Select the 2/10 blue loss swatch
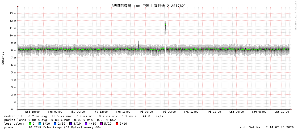Screen dimensions: 298x131 coord(55,124)
